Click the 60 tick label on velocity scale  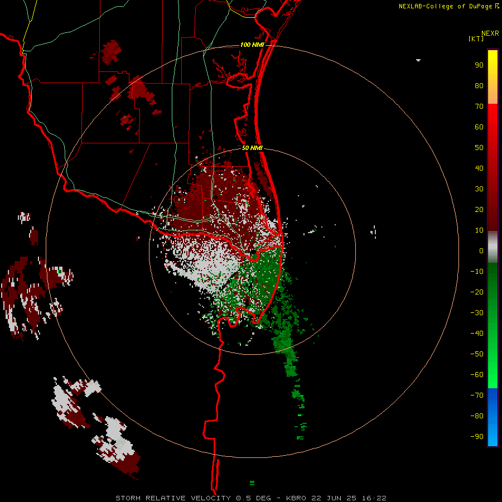[479, 127]
